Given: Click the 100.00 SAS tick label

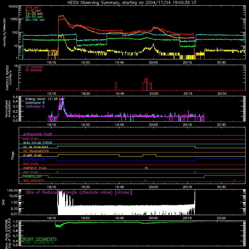Looking at the screenshot, I should pyautogui.click(x=12, y=190).
